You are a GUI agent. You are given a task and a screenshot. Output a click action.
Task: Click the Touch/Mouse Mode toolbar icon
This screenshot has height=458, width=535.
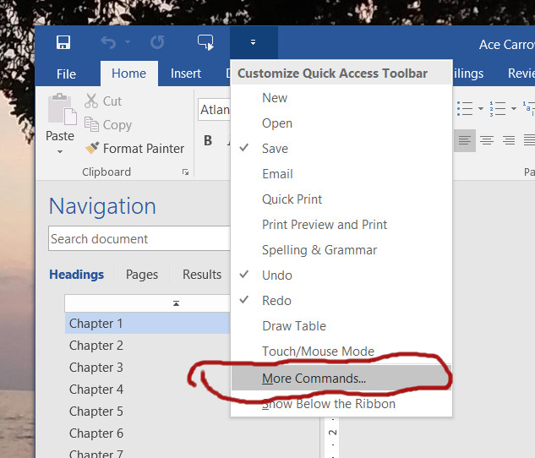coord(205,42)
